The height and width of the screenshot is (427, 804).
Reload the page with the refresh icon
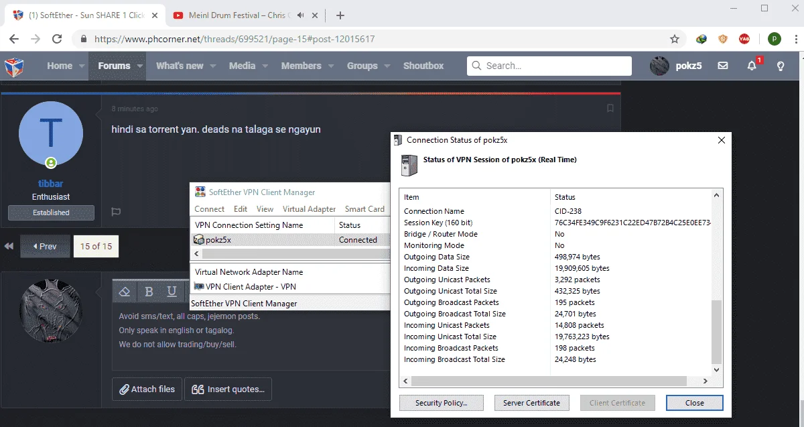point(58,39)
